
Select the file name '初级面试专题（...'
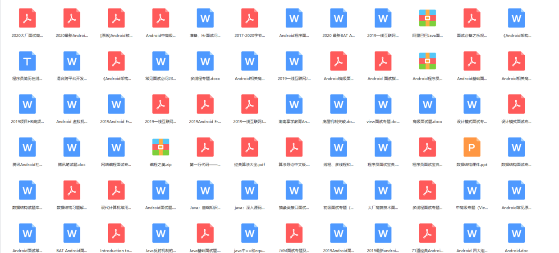point(339,208)
